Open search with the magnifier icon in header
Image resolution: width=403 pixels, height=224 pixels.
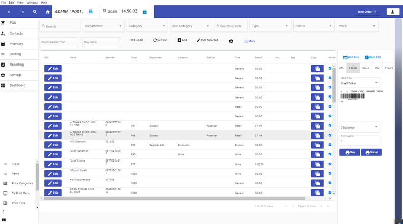tap(35, 12)
